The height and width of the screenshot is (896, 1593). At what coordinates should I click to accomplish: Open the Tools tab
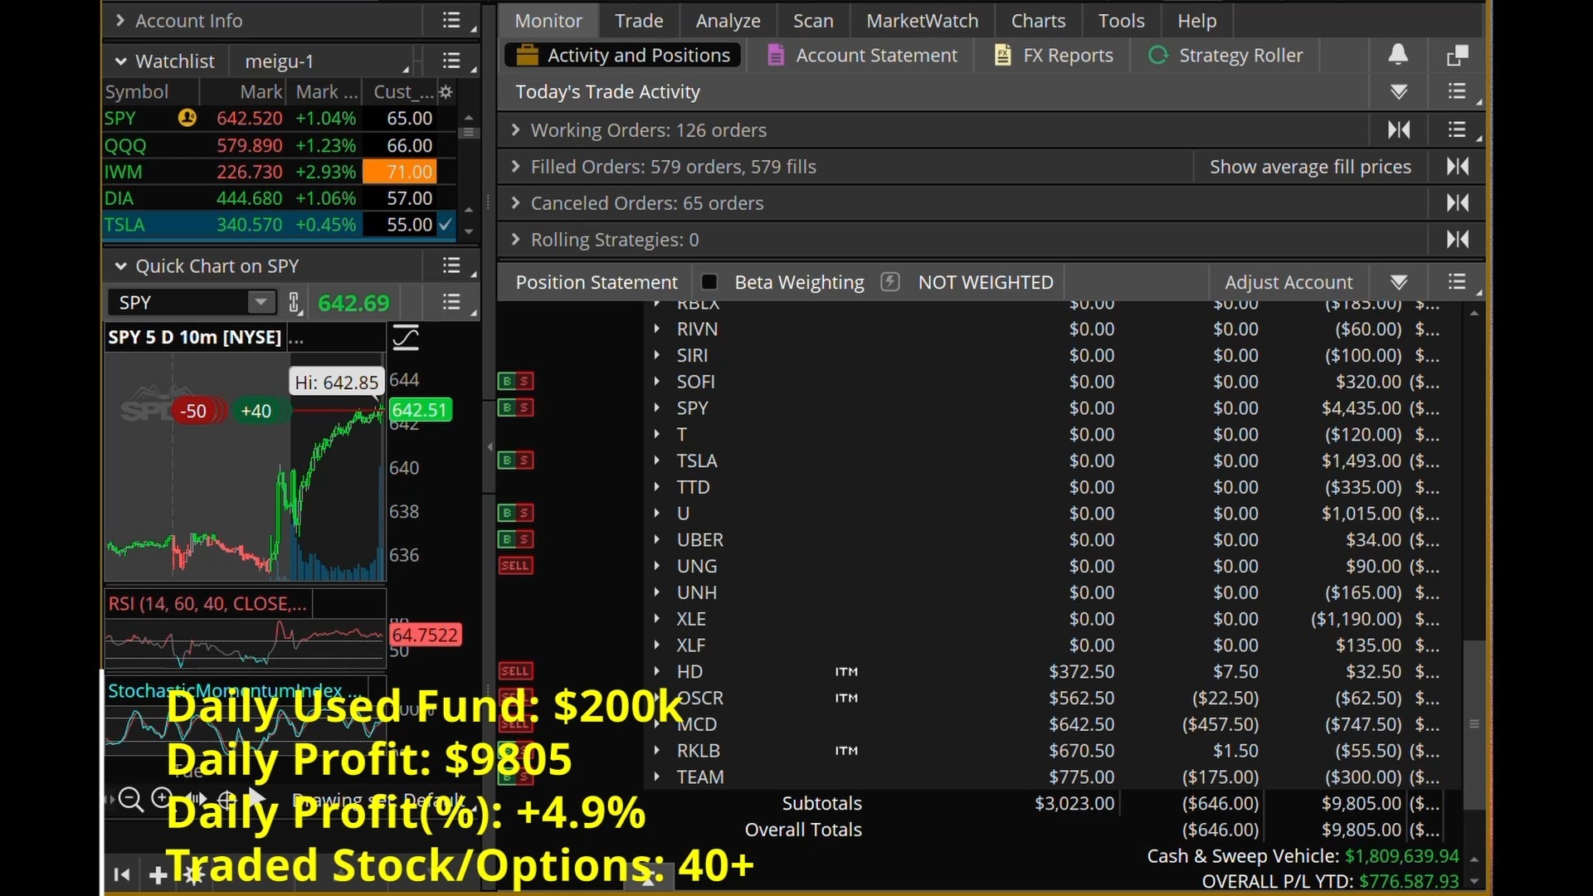[1121, 21]
